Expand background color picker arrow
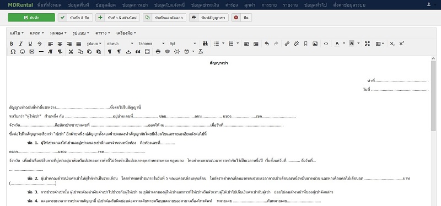 (358, 44)
